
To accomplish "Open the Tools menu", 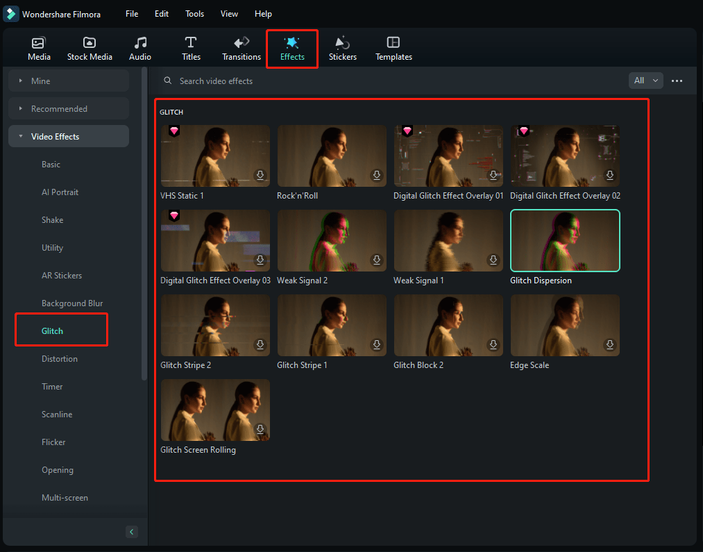I will click(194, 13).
